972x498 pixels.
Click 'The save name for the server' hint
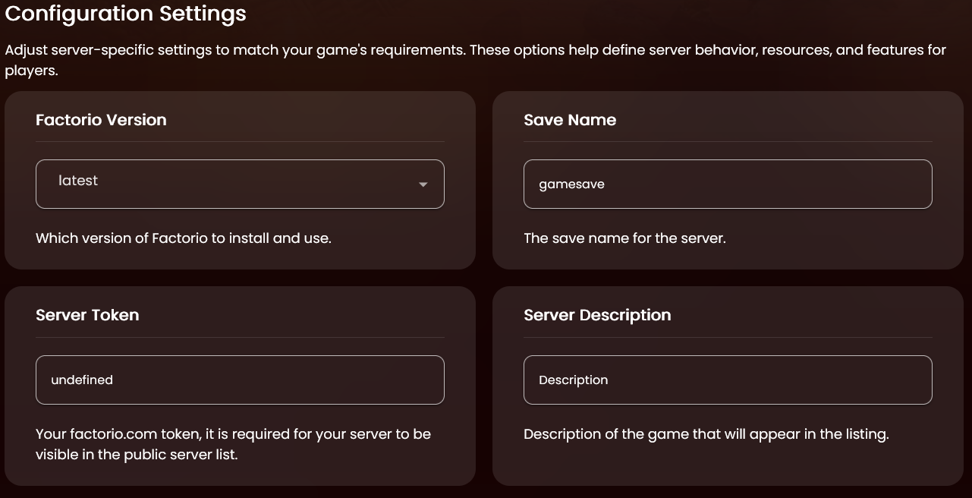pyautogui.click(x=624, y=238)
